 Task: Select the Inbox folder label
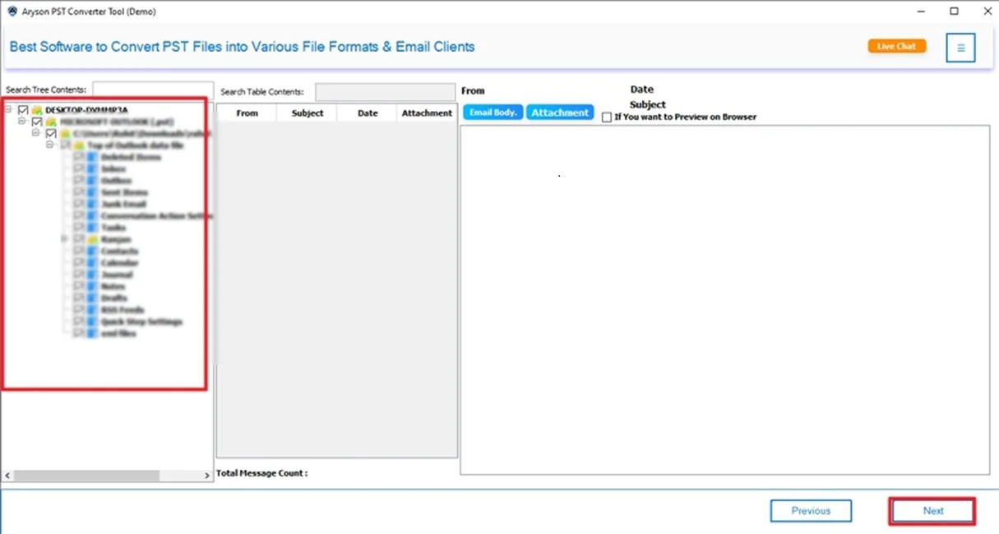(115, 168)
